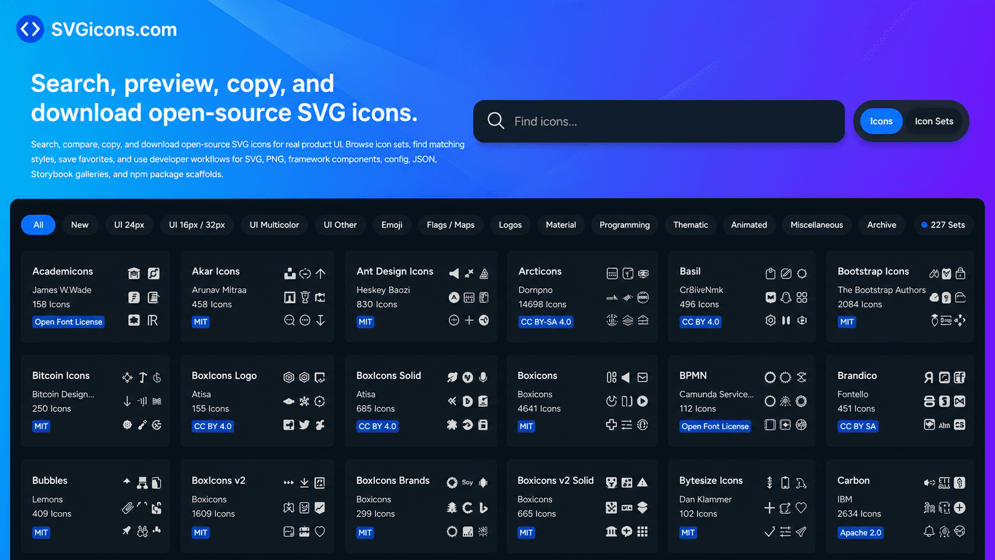Select the phone icon in Bytesize Icons
This screenshot has width=995, height=560.
click(786, 483)
